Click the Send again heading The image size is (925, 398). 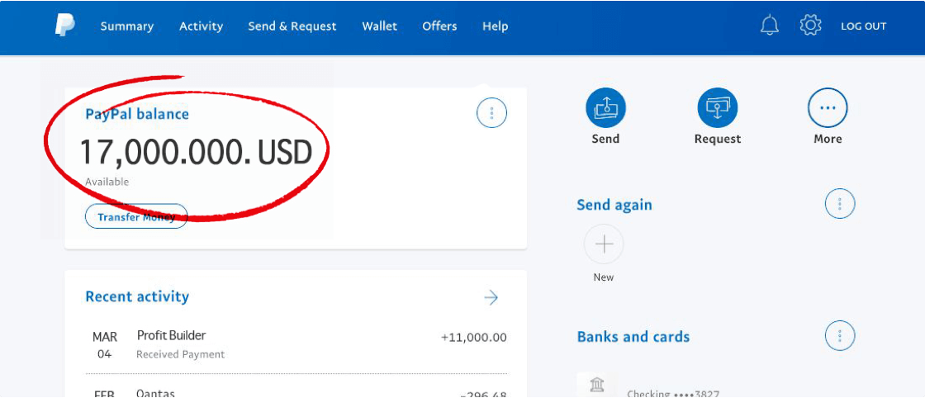point(614,205)
